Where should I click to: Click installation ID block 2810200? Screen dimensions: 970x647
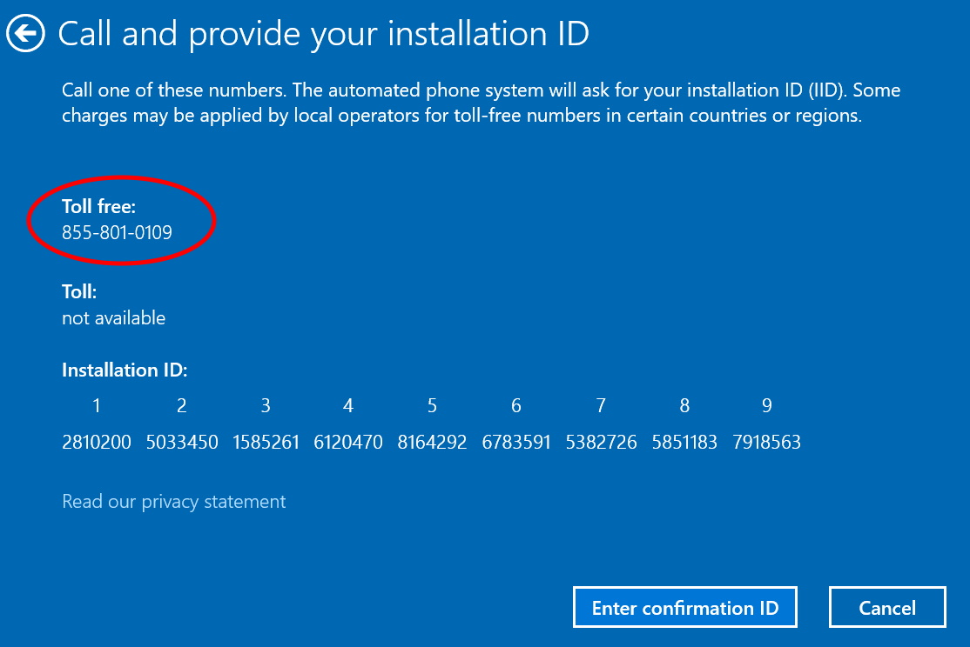pyautogui.click(x=97, y=442)
